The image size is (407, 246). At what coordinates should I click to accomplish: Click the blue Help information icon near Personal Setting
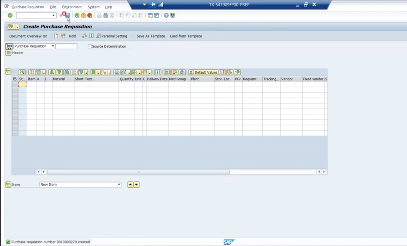(x=91, y=36)
